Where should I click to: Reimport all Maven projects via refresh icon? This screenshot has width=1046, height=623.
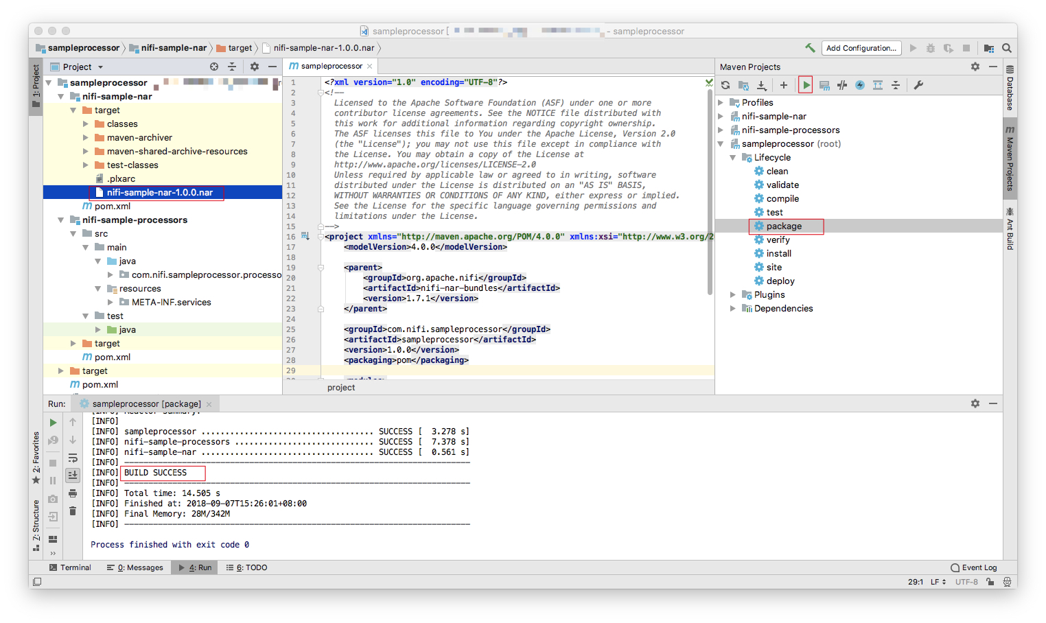point(725,85)
